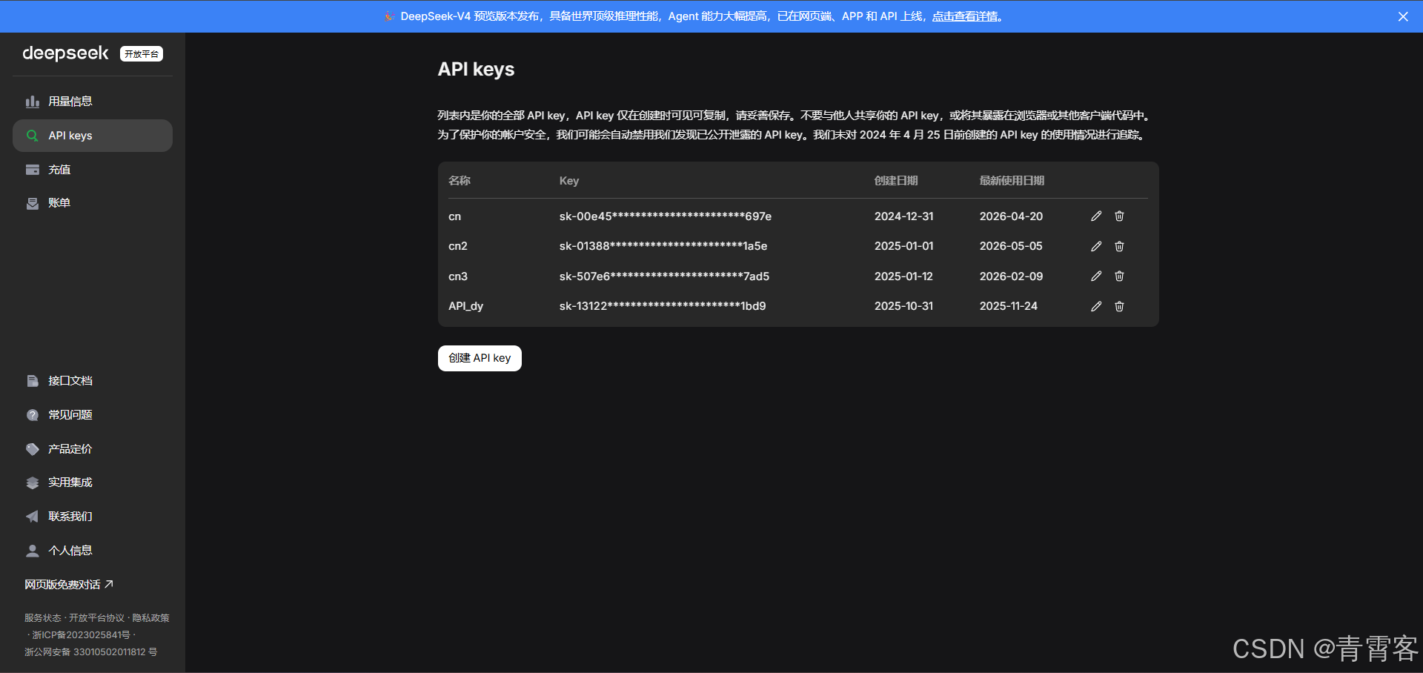Screen dimensions: 1423x673
Task: Open 实用集成 integrations
Action: (93, 483)
